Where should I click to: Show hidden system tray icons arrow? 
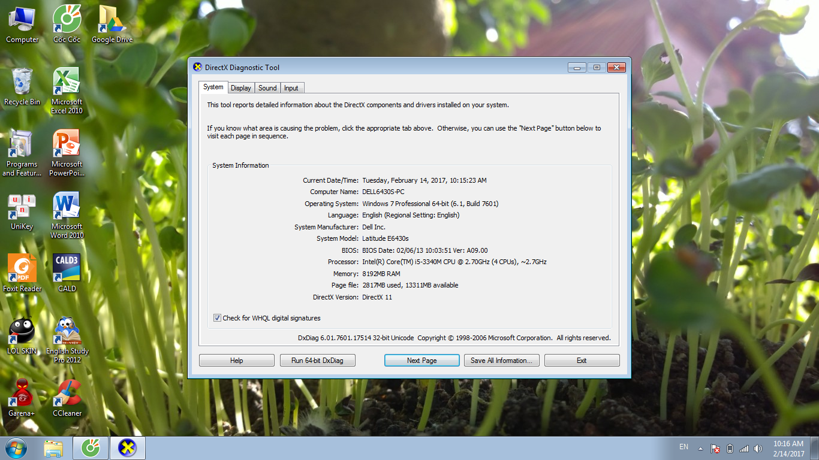[x=700, y=448]
